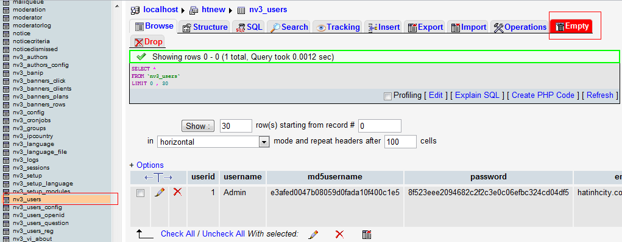Click the table icon beside nv3_users_openid
The height and width of the screenshot is (242, 622).
[6, 215]
